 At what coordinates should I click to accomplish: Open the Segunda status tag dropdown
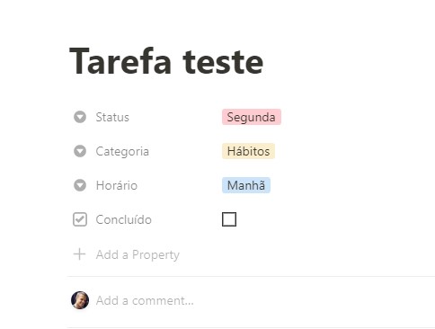(252, 117)
